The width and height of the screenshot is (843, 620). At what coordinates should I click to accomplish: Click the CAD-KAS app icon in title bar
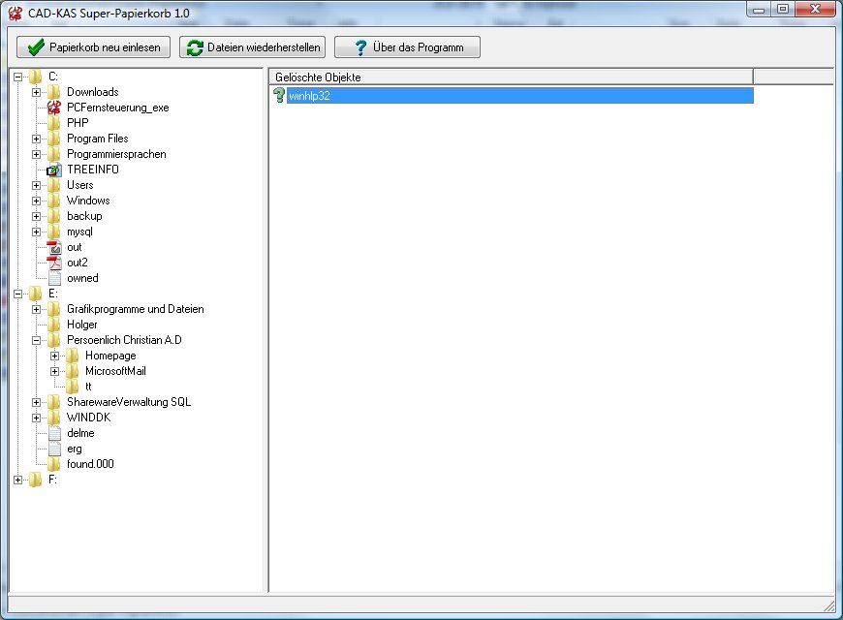[15, 10]
